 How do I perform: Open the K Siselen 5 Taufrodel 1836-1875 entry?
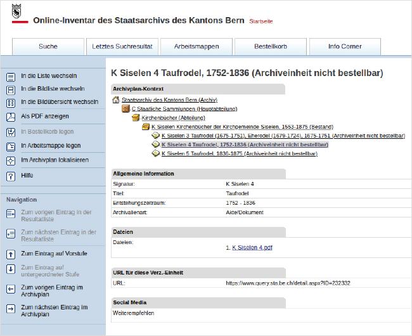coord(240,153)
